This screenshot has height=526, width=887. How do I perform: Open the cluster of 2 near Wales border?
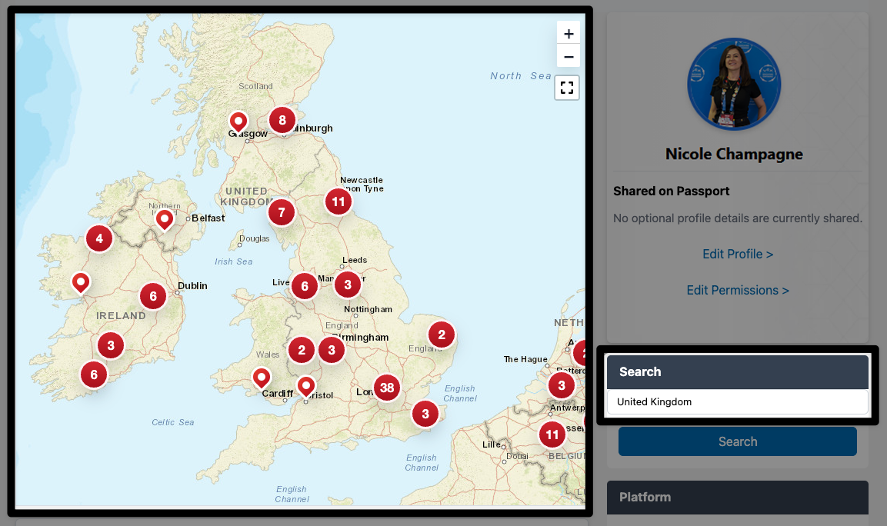[302, 350]
